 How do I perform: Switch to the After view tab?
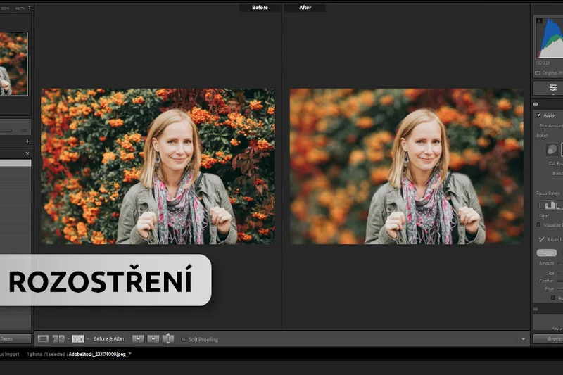pyautogui.click(x=305, y=7)
